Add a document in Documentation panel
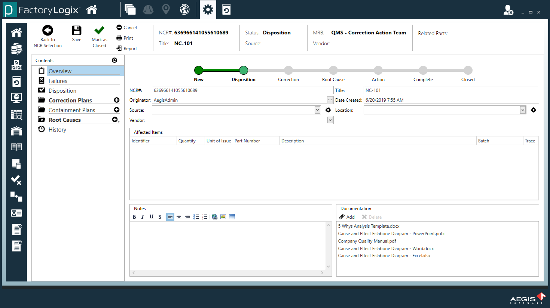 pos(347,217)
